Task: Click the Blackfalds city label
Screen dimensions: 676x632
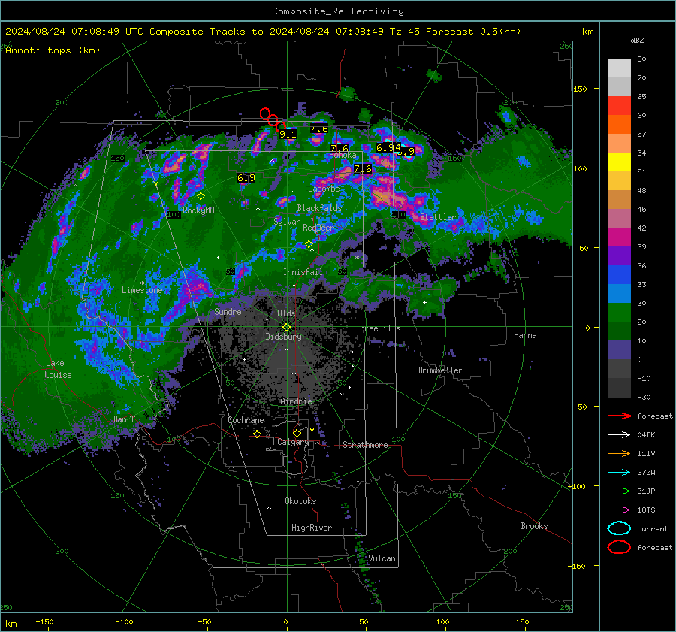Action: tap(319, 208)
